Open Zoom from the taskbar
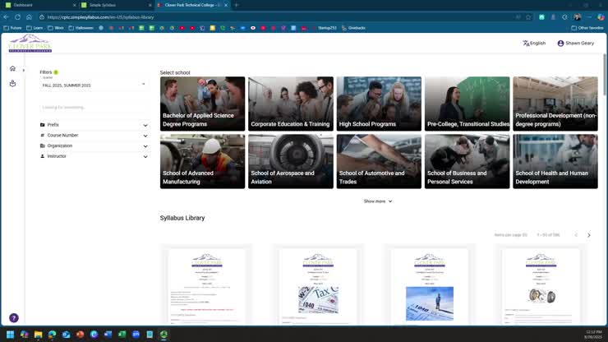Screen dimensions: 608x342 click(136, 335)
